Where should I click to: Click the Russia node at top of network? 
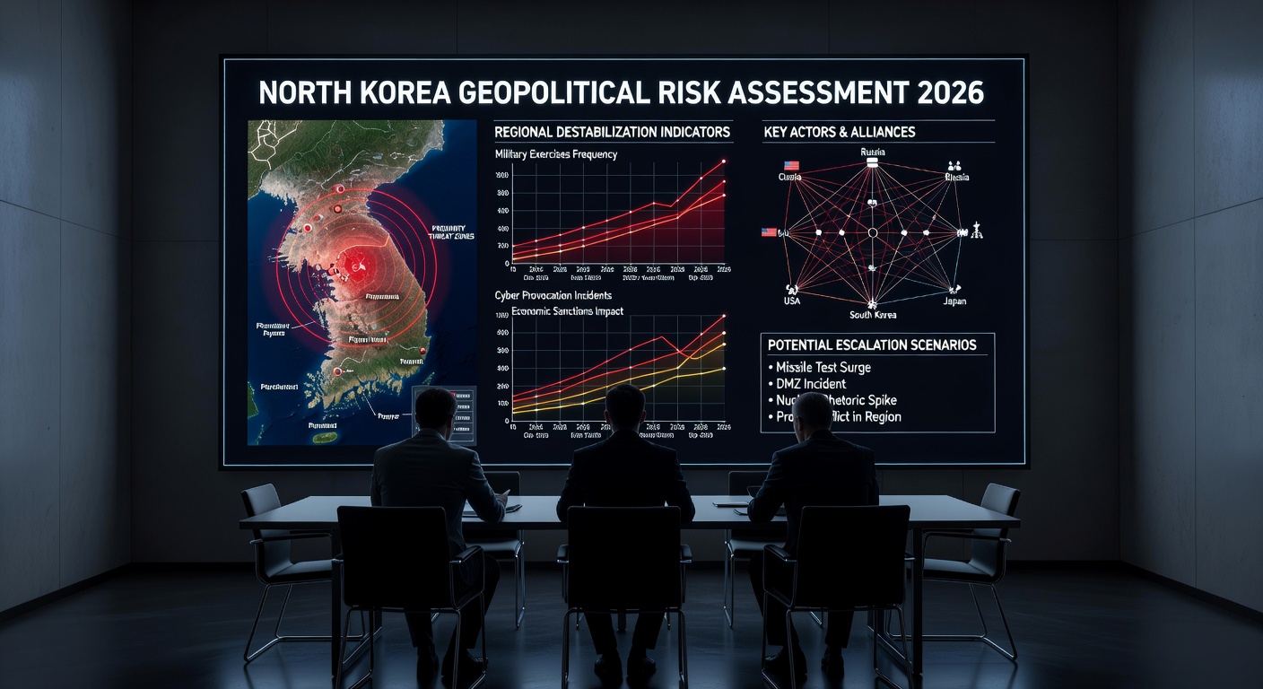pyautogui.click(x=873, y=161)
